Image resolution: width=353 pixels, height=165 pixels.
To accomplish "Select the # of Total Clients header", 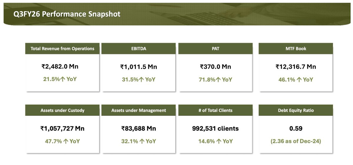I will [216, 110].
